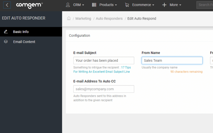213x133 pixels.
Task: Open Auto Responders breadcrumb link
Action: coord(109,18)
